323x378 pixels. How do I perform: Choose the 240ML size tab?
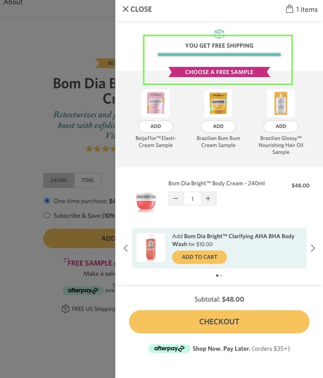[59, 180]
